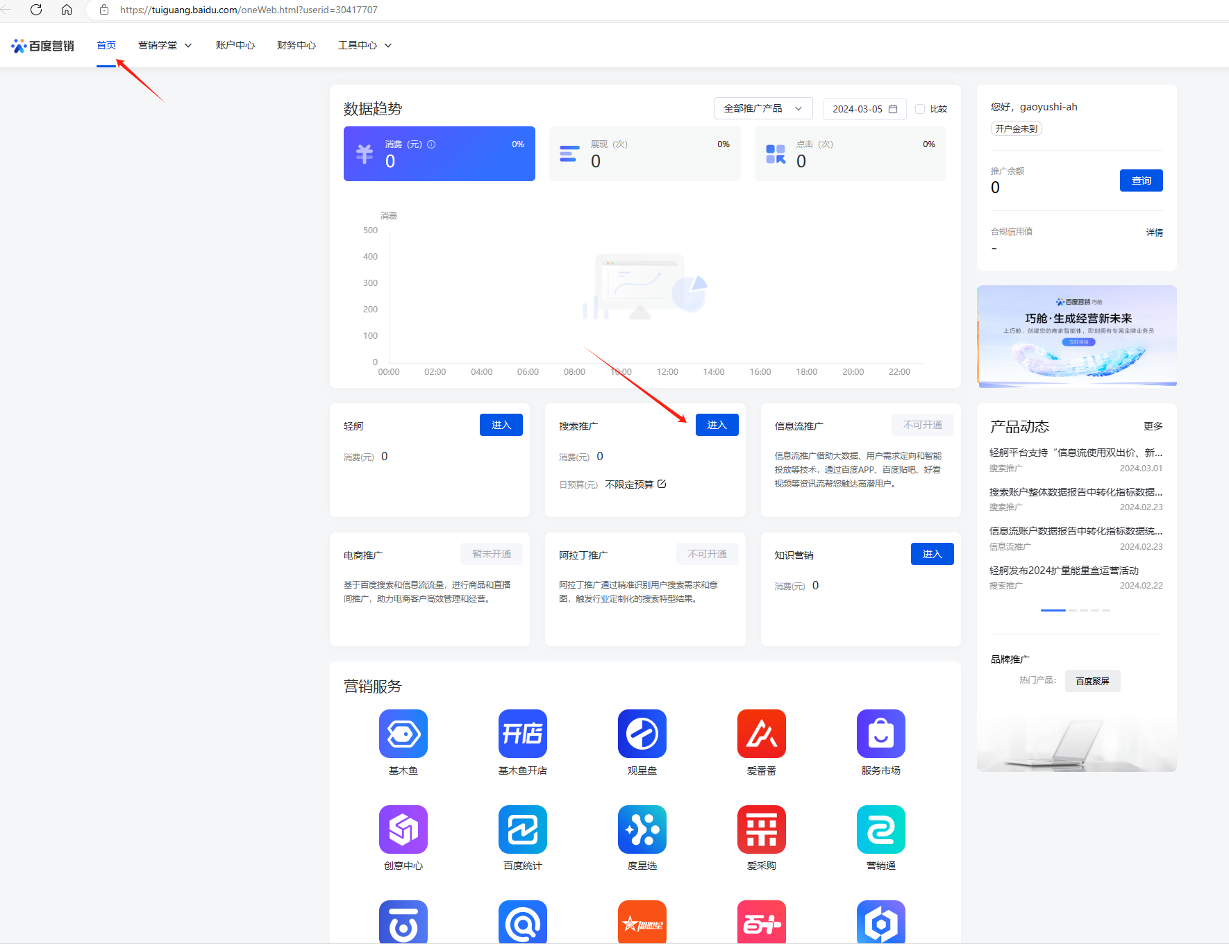This screenshot has height=944, width=1229.
Task: Reload the page with browser refresh icon
Action: [36, 10]
